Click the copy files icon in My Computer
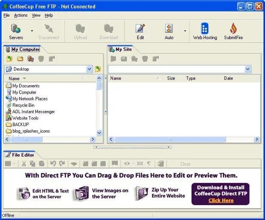 [31, 59]
